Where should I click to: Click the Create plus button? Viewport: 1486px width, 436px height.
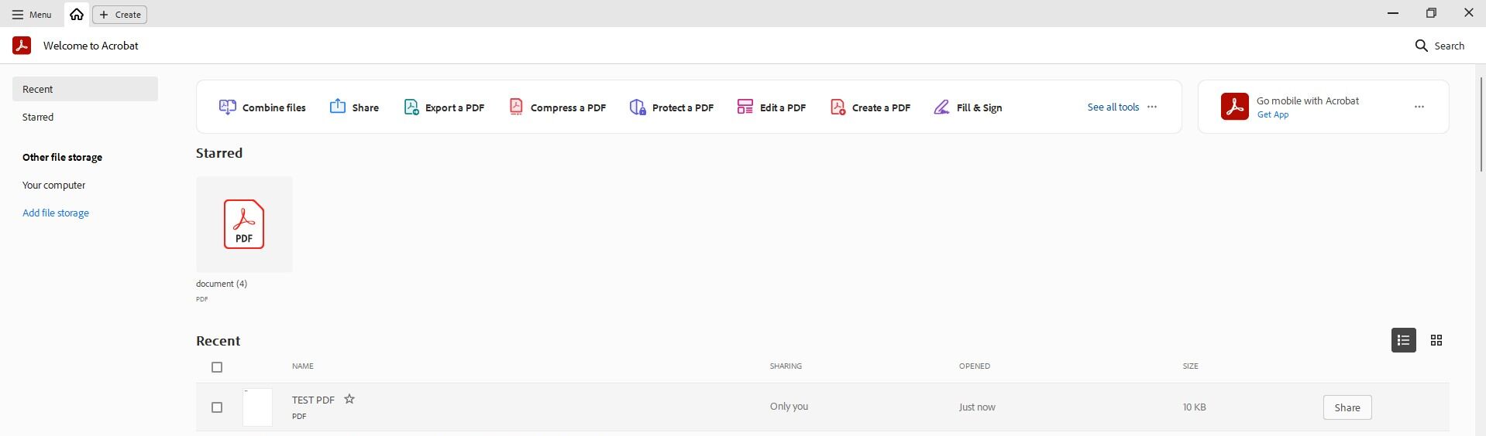120,15
